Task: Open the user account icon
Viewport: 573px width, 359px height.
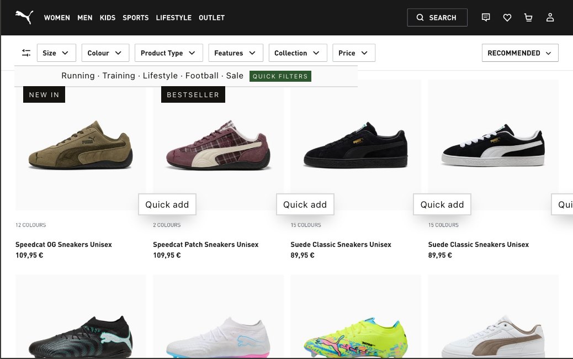Action: pyautogui.click(x=550, y=18)
